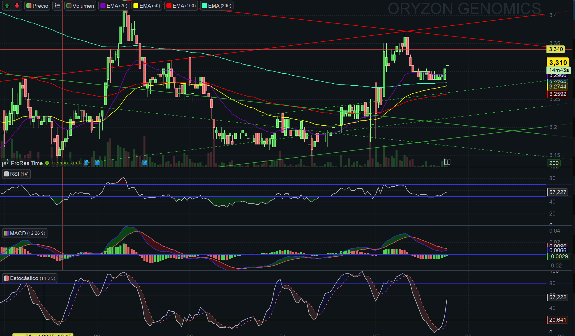Click the Volumen color icon
Viewport: 575px width, 336px height.
click(x=69, y=6)
